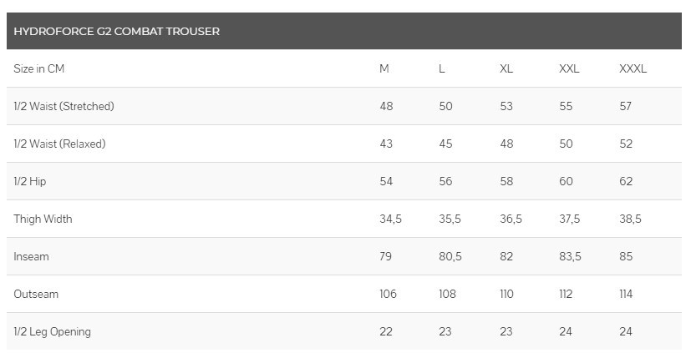Click the 1/2 Hip row label
The width and height of the screenshot is (691, 353).
click(x=30, y=181)
